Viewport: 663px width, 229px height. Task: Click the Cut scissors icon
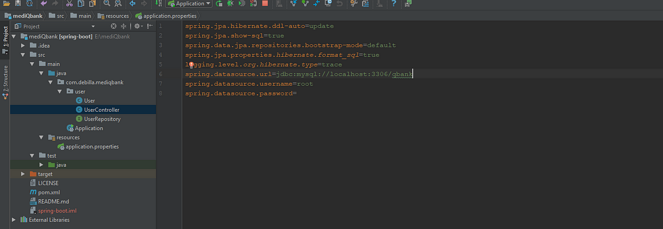pos(69,4)
